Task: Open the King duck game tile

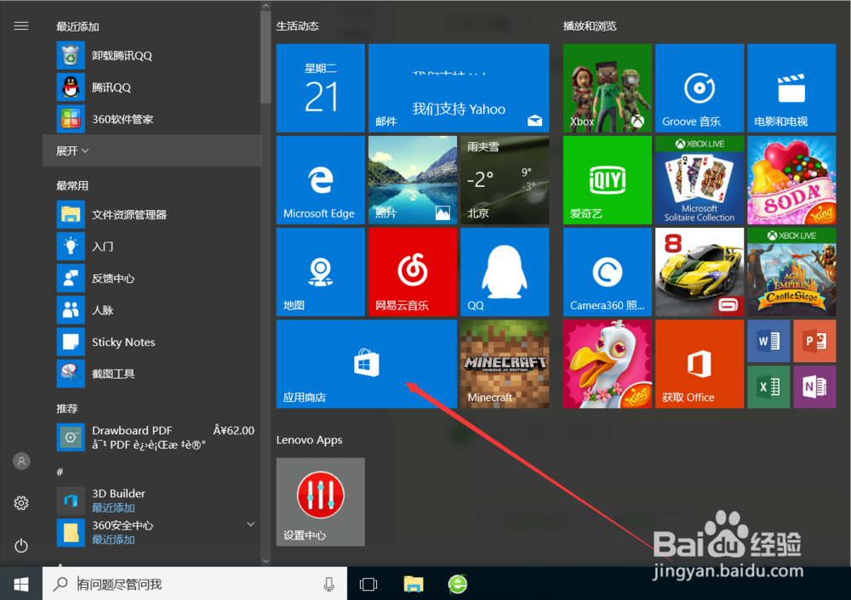Action: [608, 364]
